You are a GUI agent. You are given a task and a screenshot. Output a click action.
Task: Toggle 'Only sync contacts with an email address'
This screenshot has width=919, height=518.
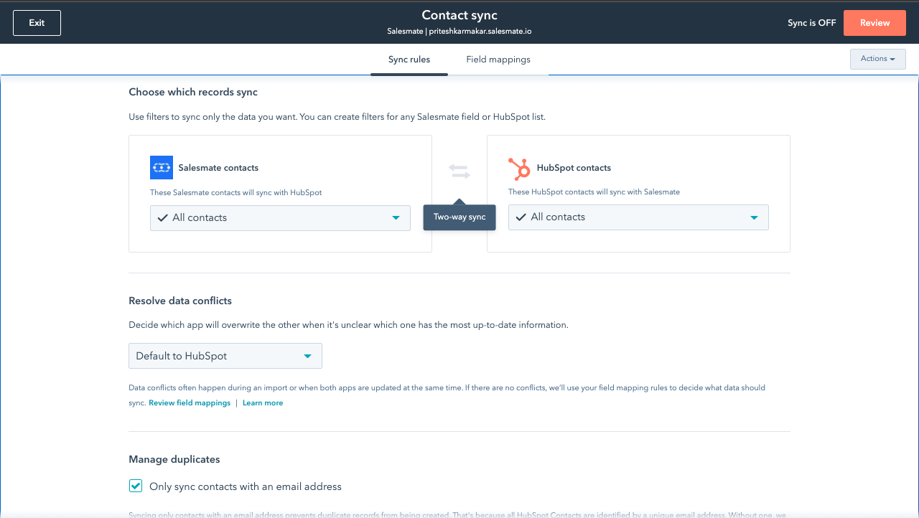click(x=136, y=486)
